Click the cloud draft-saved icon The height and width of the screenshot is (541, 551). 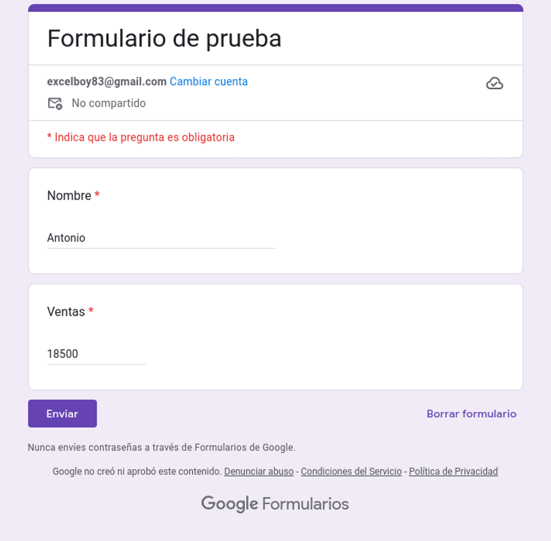point(495,84)
